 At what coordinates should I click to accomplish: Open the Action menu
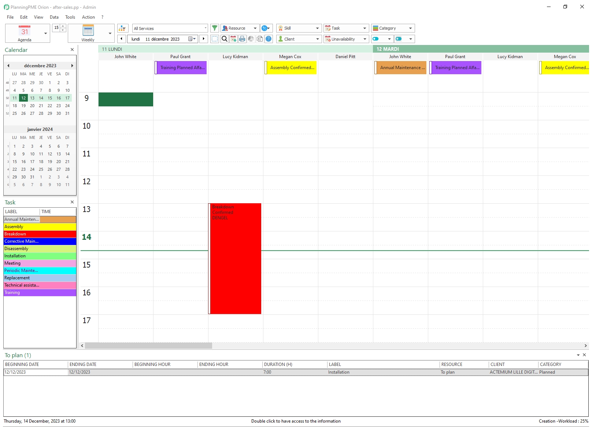click(x=88, y=17)
